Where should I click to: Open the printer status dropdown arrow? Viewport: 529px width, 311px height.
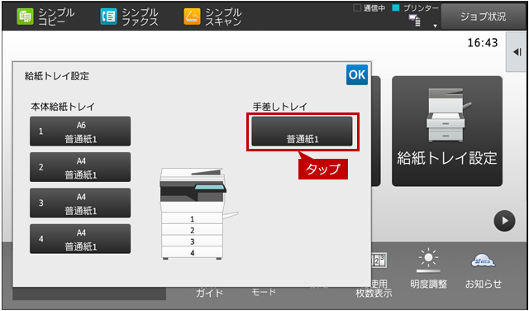[435, 26]
